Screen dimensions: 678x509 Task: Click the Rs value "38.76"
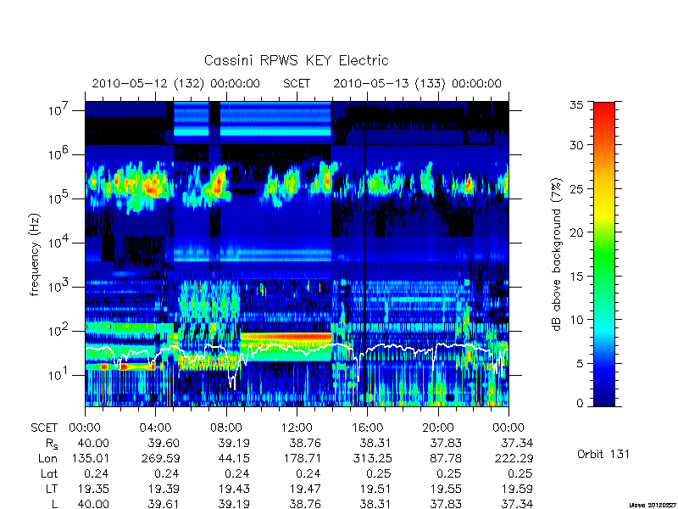pos(306,443)
